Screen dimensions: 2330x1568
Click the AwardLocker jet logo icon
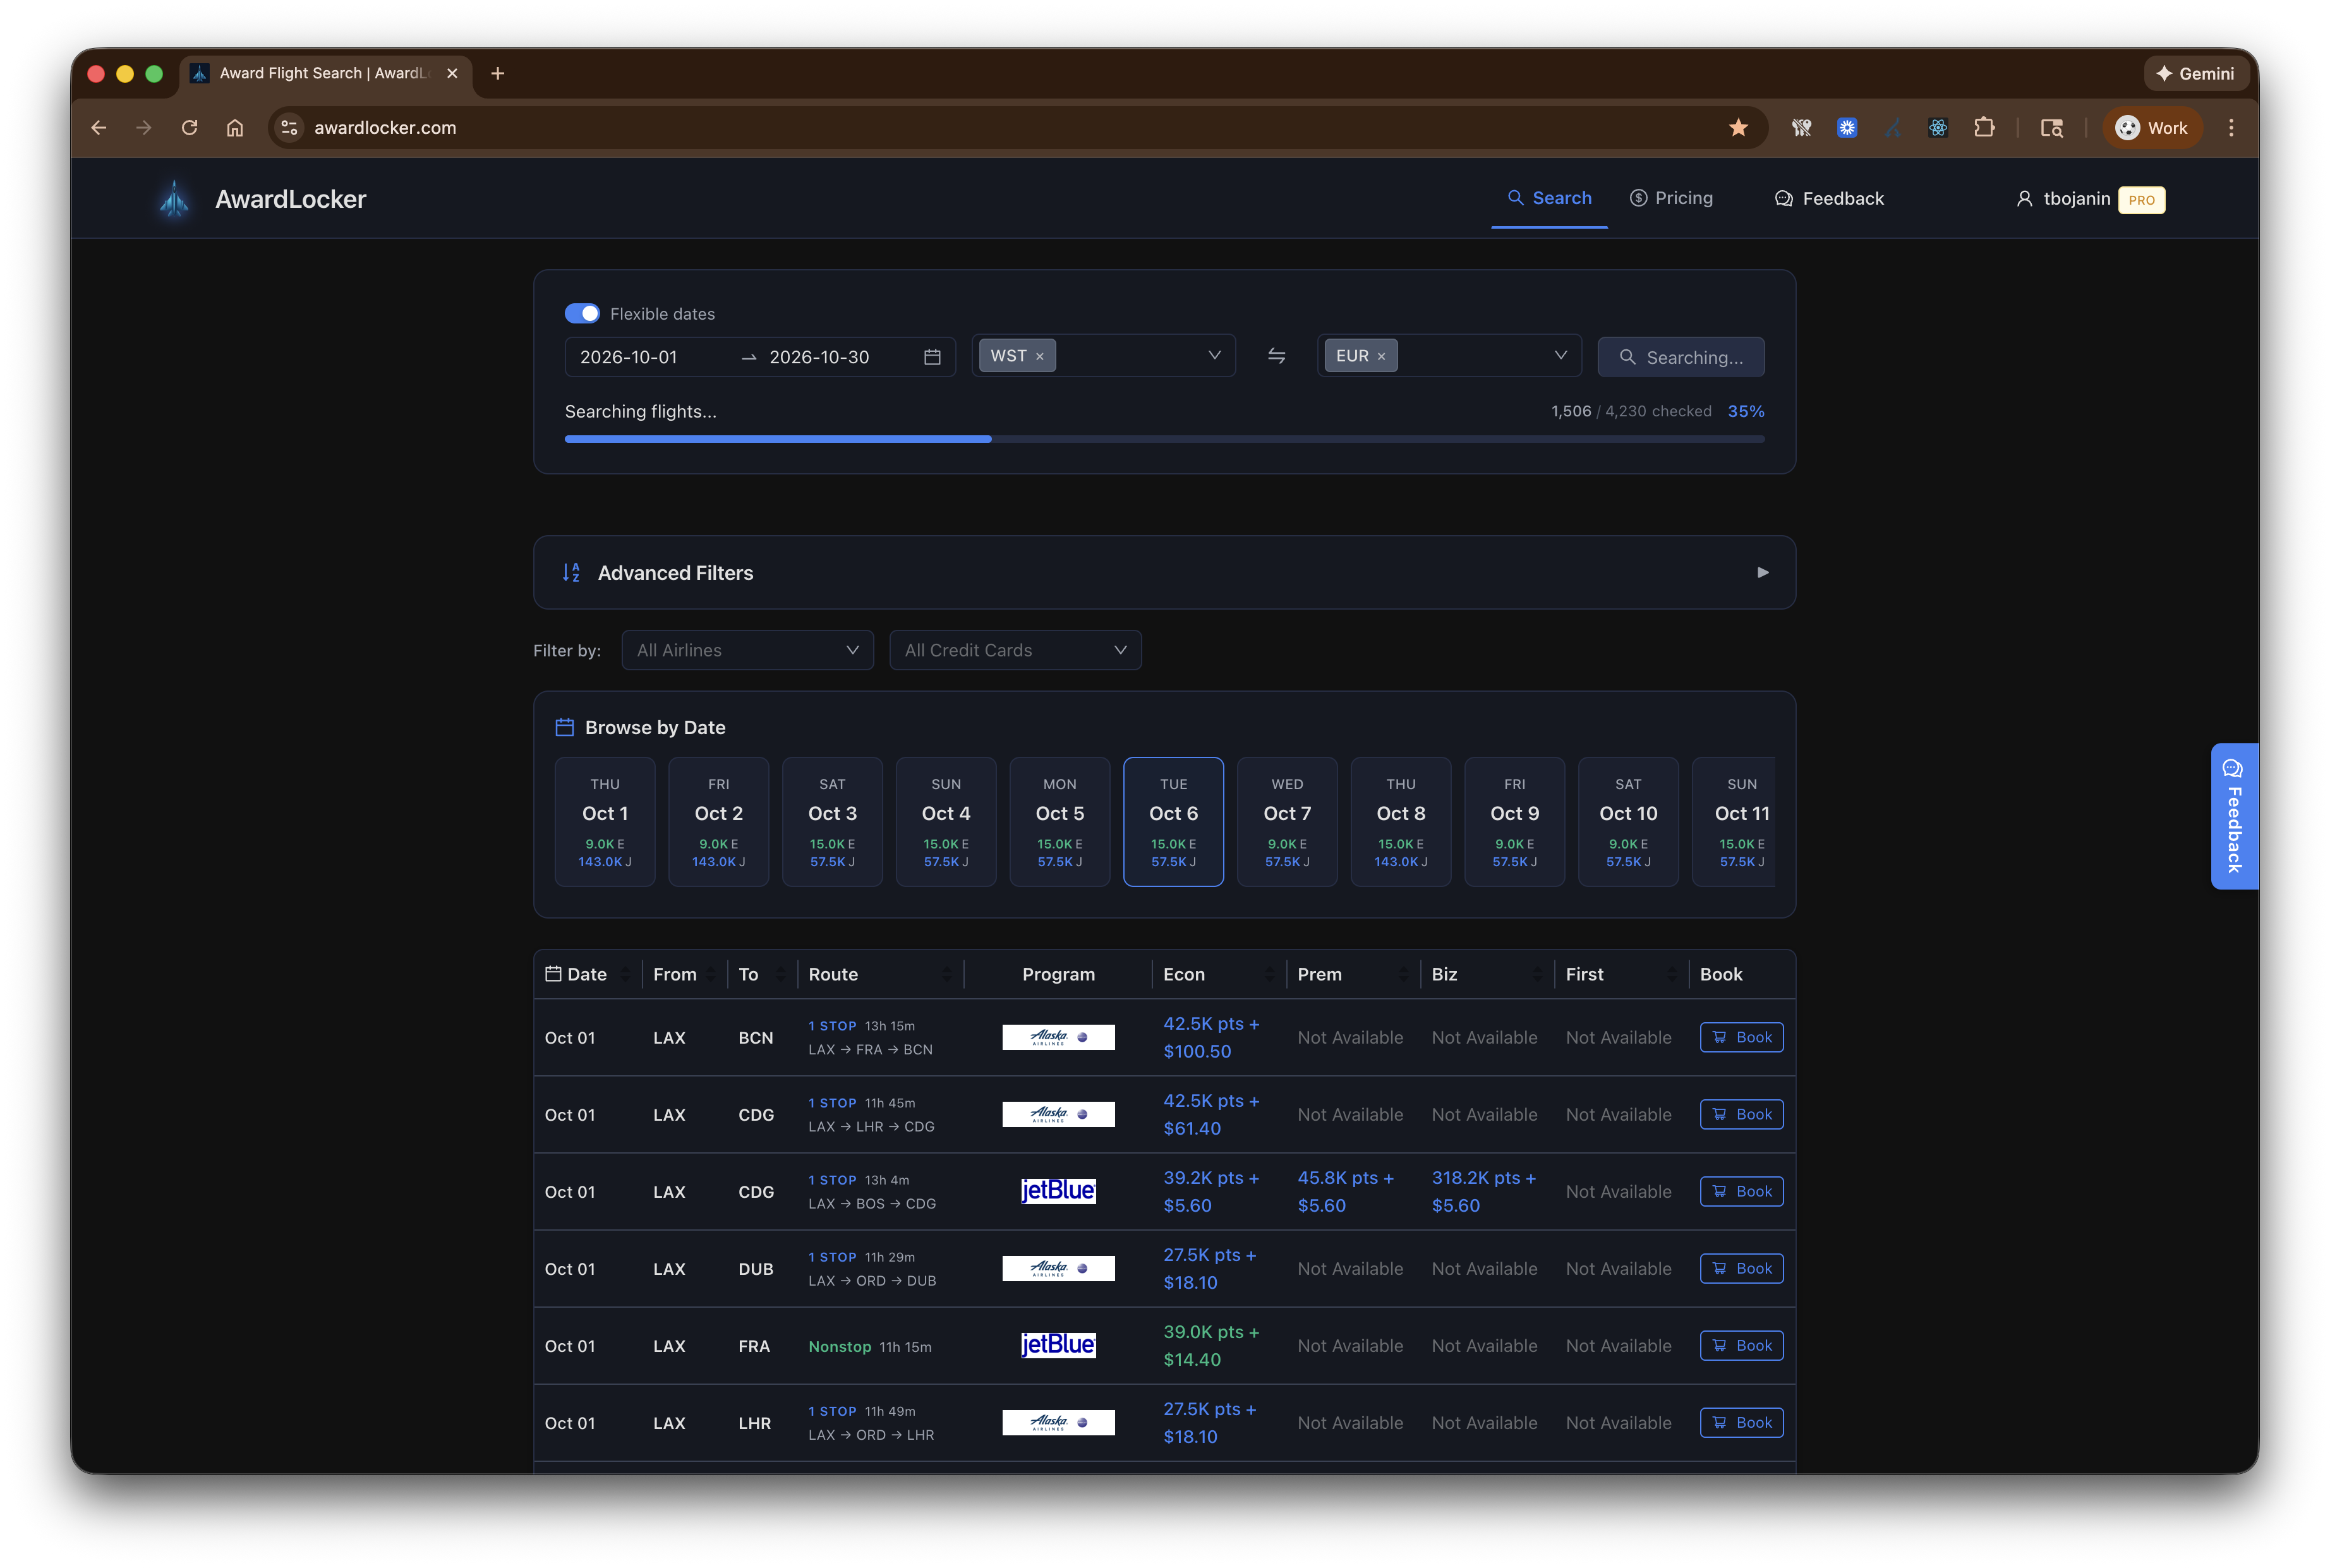click(175, 199)
